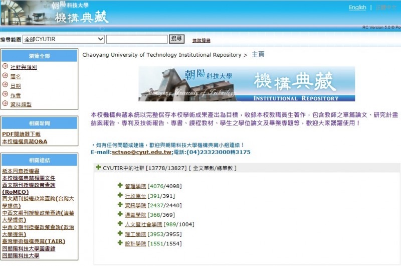Open 中西文期刊授權政策查詢(清華大學提供) link
Image resolution: width=401 pixels, height=266 pixels.
tap(38, 216)
